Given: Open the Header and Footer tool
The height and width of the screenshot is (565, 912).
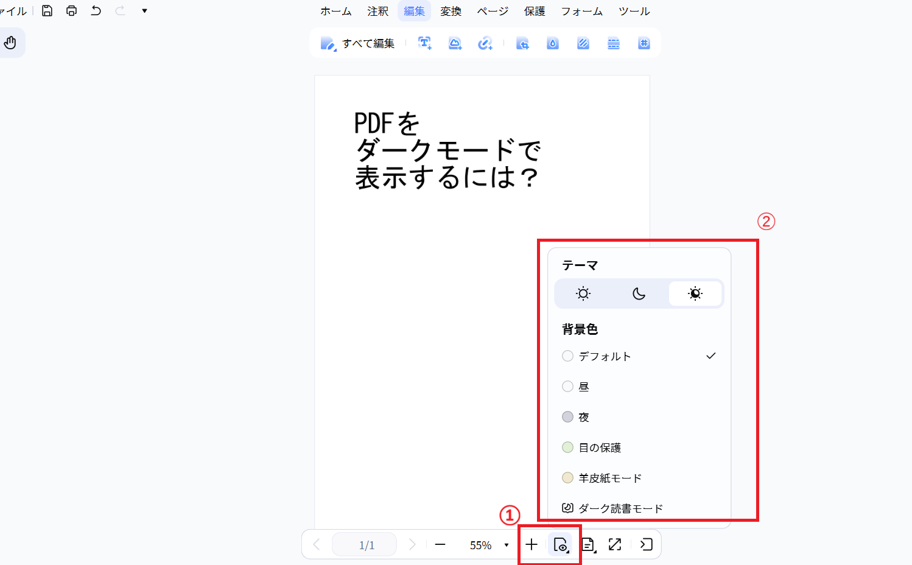Looking at the screenshot, I should click(613, 43).
